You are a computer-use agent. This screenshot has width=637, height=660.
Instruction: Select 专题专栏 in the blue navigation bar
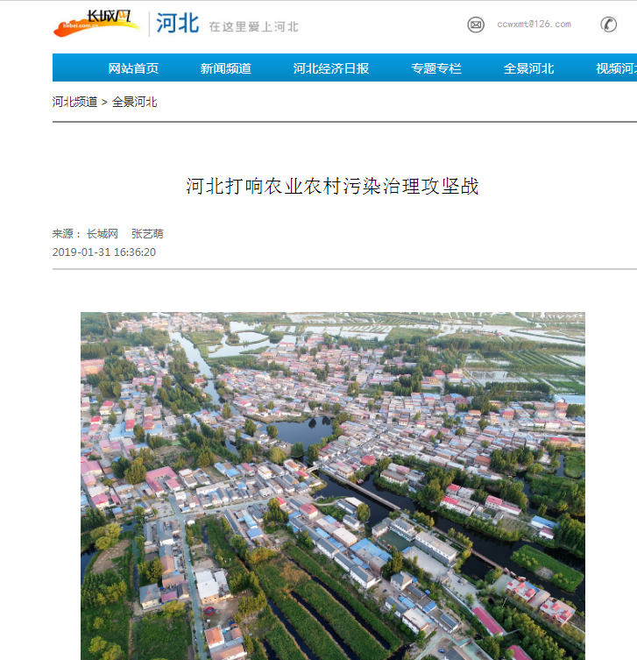[x=436, y=68]
